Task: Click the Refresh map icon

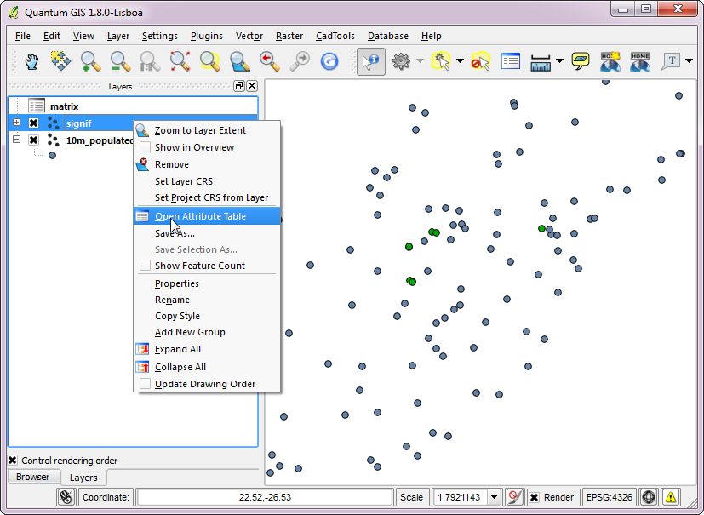Action: coord(329,61)
